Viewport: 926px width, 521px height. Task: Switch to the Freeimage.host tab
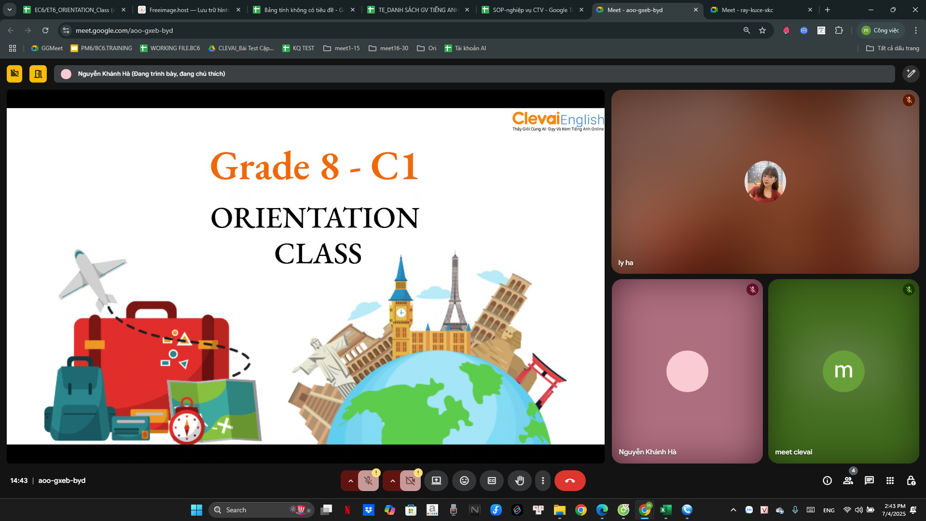pyautogui.click(x=189, y=10)
